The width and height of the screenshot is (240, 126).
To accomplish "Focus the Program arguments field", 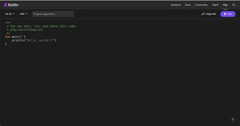I will [53, 14].
